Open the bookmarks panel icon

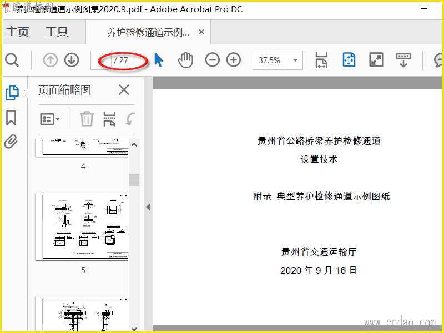tap(11, 118)
